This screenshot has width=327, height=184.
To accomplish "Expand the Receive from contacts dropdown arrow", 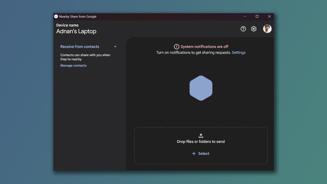I will (115, 47).
